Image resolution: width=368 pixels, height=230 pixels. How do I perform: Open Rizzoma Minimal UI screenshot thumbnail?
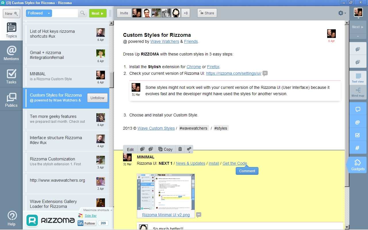tap(166, 192)
